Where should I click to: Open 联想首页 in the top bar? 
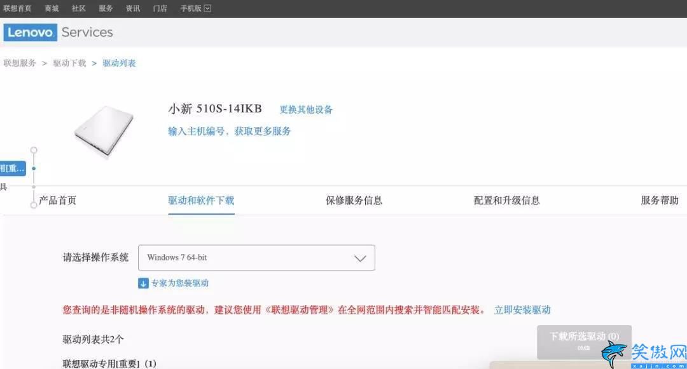pos(18,8)
